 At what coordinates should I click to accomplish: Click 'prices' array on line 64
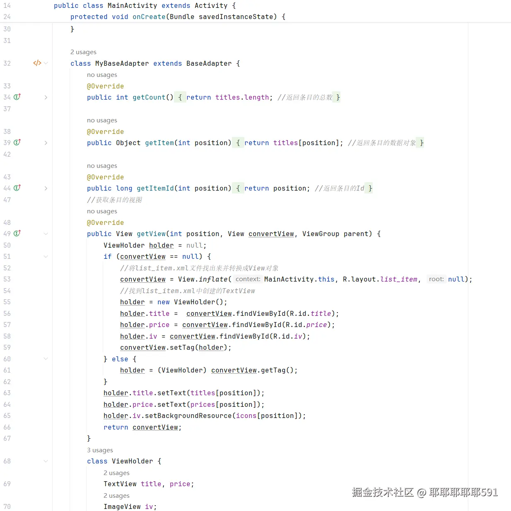click(x=203, y=405)
